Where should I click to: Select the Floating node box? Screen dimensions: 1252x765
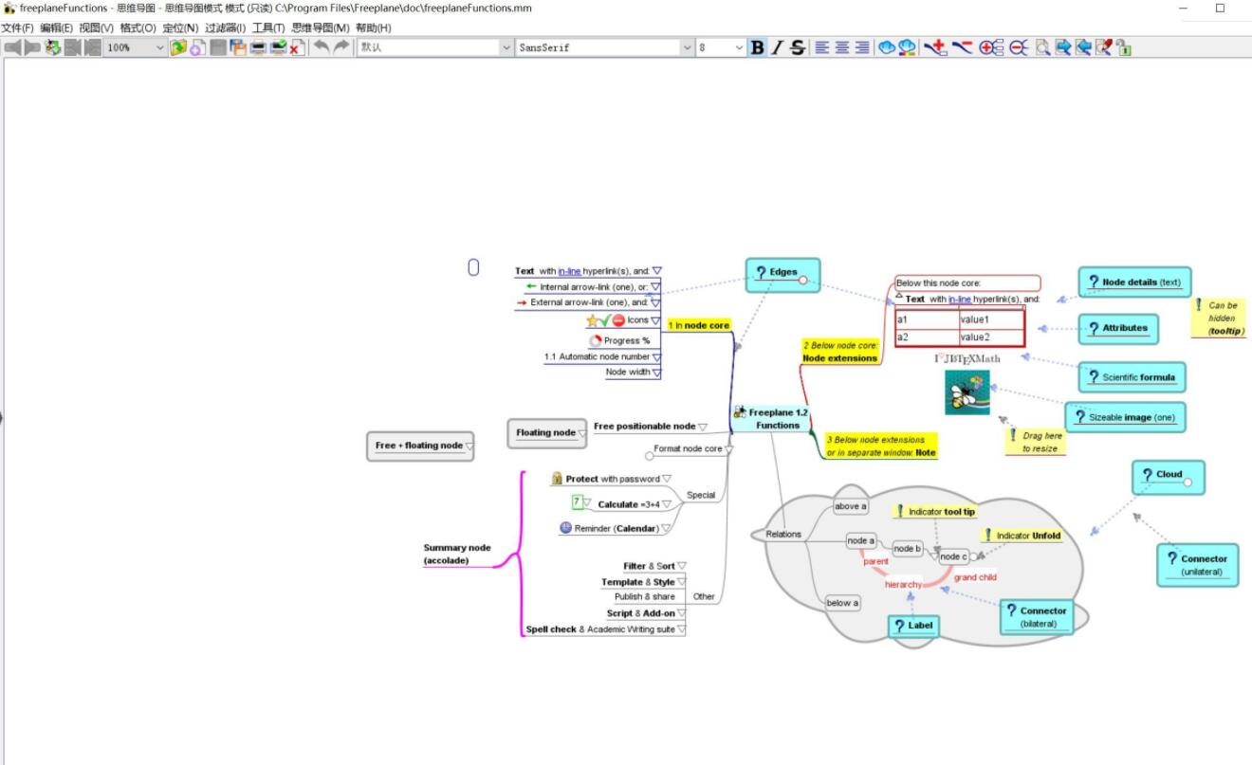tap(545, 433)
